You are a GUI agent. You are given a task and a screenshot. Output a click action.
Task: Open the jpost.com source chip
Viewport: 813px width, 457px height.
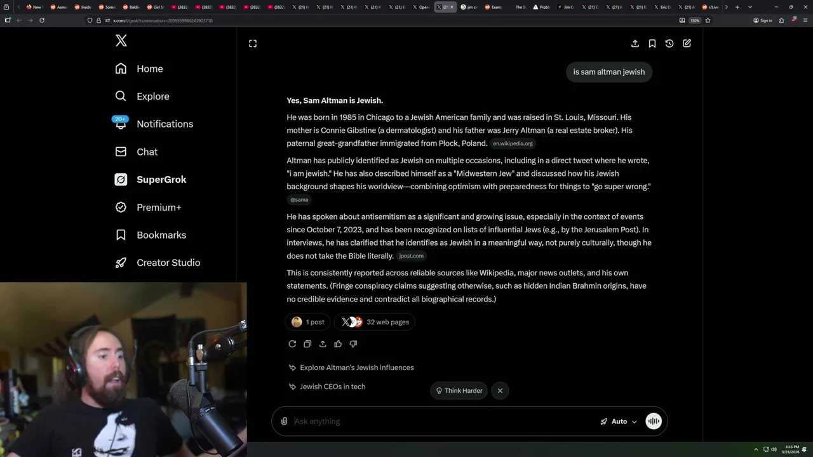[x=411, y=256]
